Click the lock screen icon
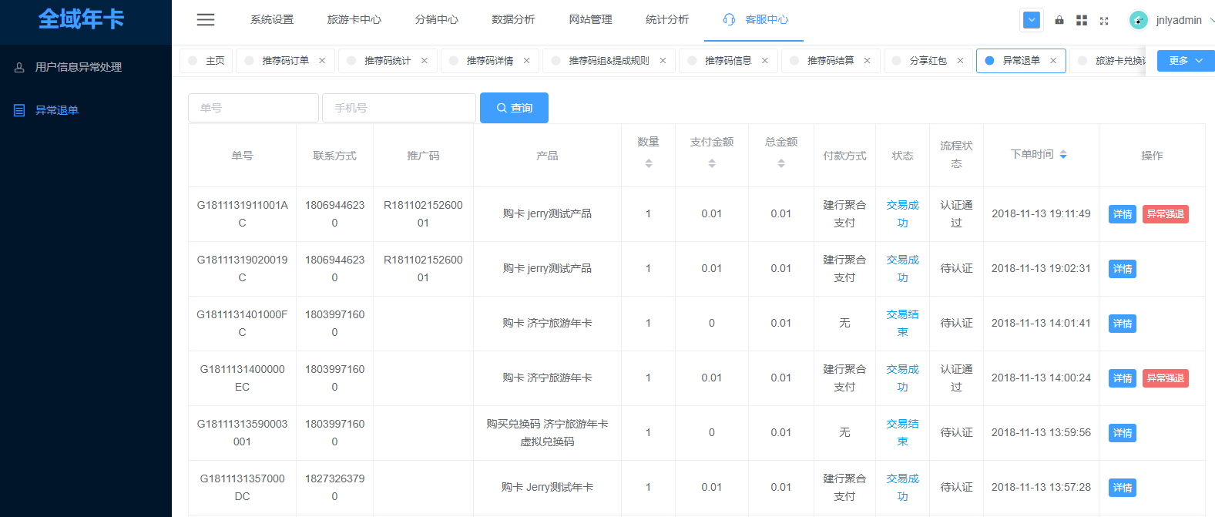Image resolution: width=1215 pixels, height=517 pixels. point(1059,20)
